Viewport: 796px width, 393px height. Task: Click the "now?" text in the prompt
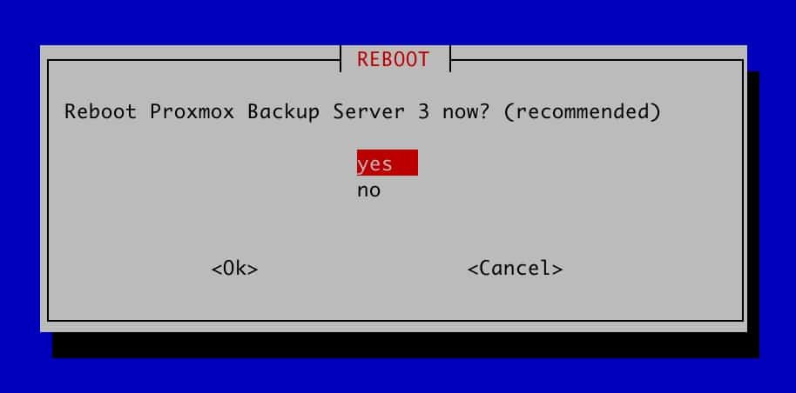[x=466, y=111]
